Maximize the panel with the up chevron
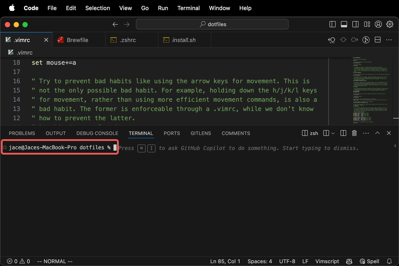The height and width of the screenshot is (266, 399). coord(378,133)
